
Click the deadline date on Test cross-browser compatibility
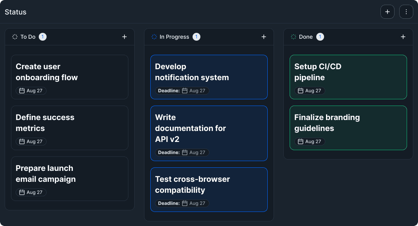197,203
